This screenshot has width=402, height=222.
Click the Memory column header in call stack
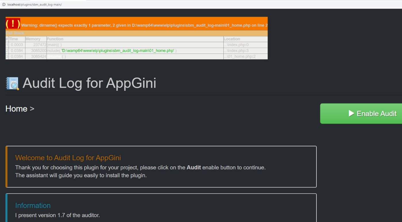tap(36, 39)
